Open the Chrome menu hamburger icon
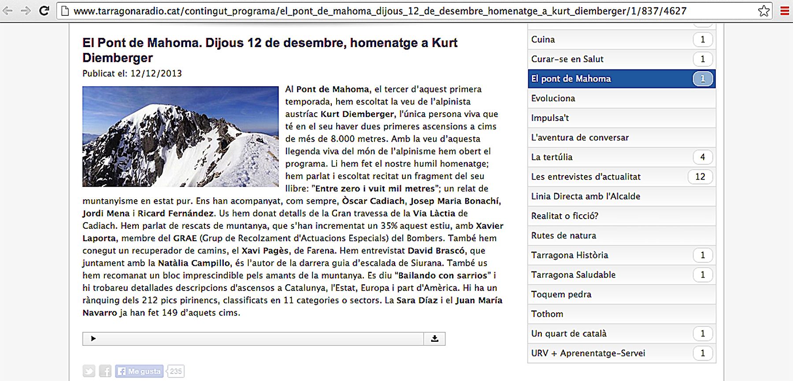The image size is (793, 381). click(x=785, y=11)
